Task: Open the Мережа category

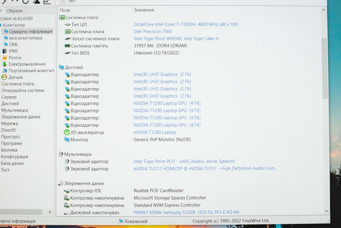Action: 9,123
